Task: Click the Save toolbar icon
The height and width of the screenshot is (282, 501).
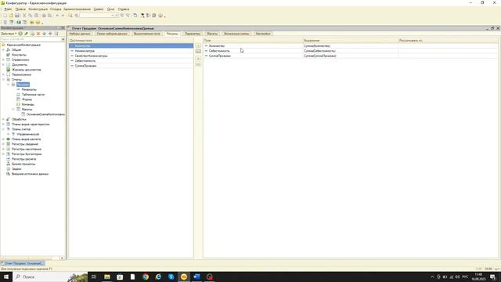Action: point(17,16)
